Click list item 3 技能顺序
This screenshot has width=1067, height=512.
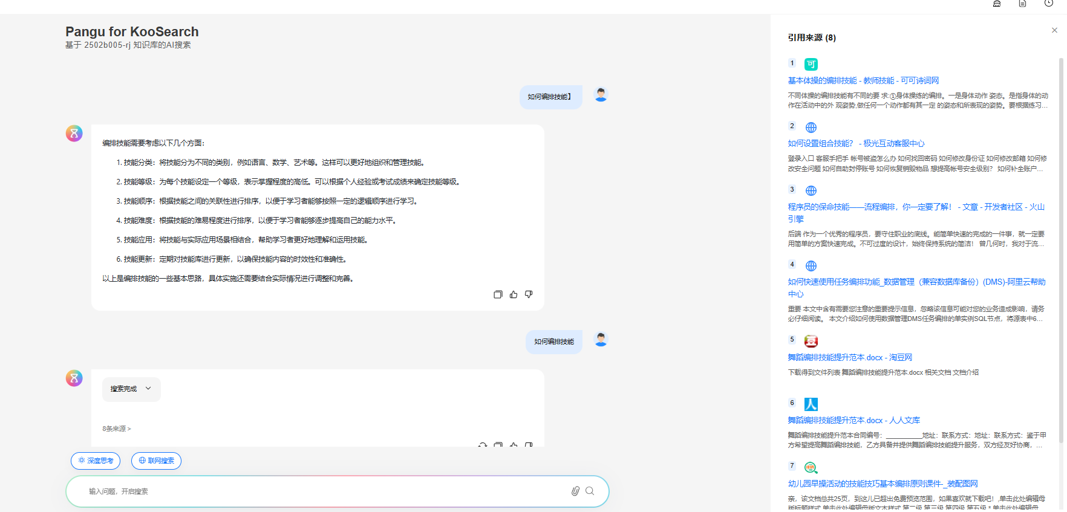(268, 201)
